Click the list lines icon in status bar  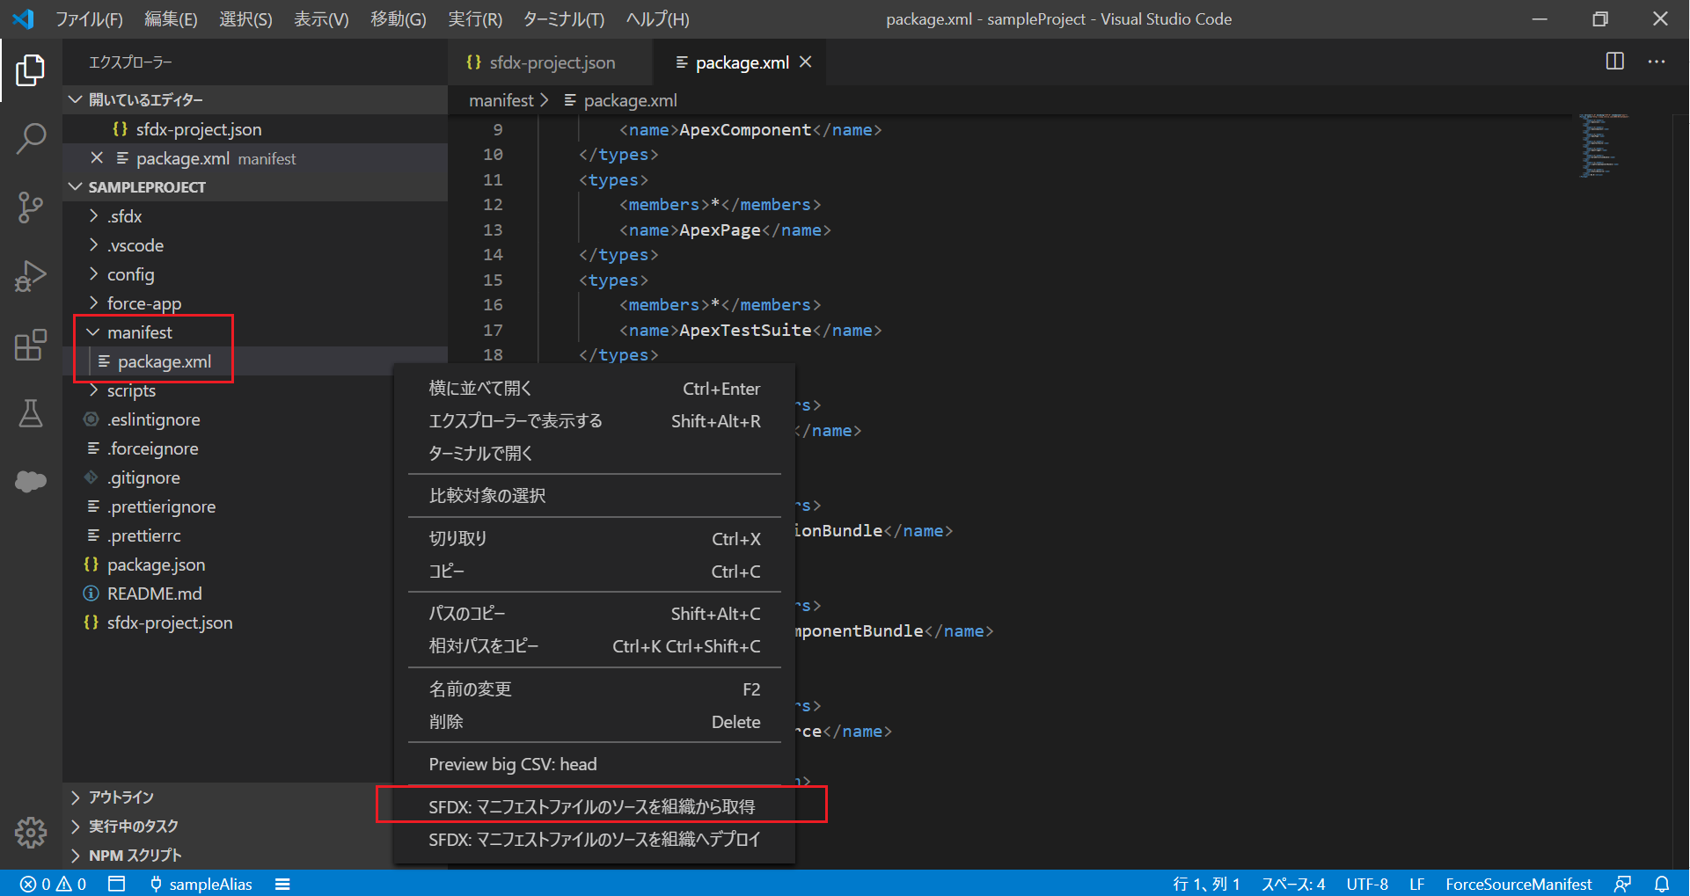click(x=282, y=884)
